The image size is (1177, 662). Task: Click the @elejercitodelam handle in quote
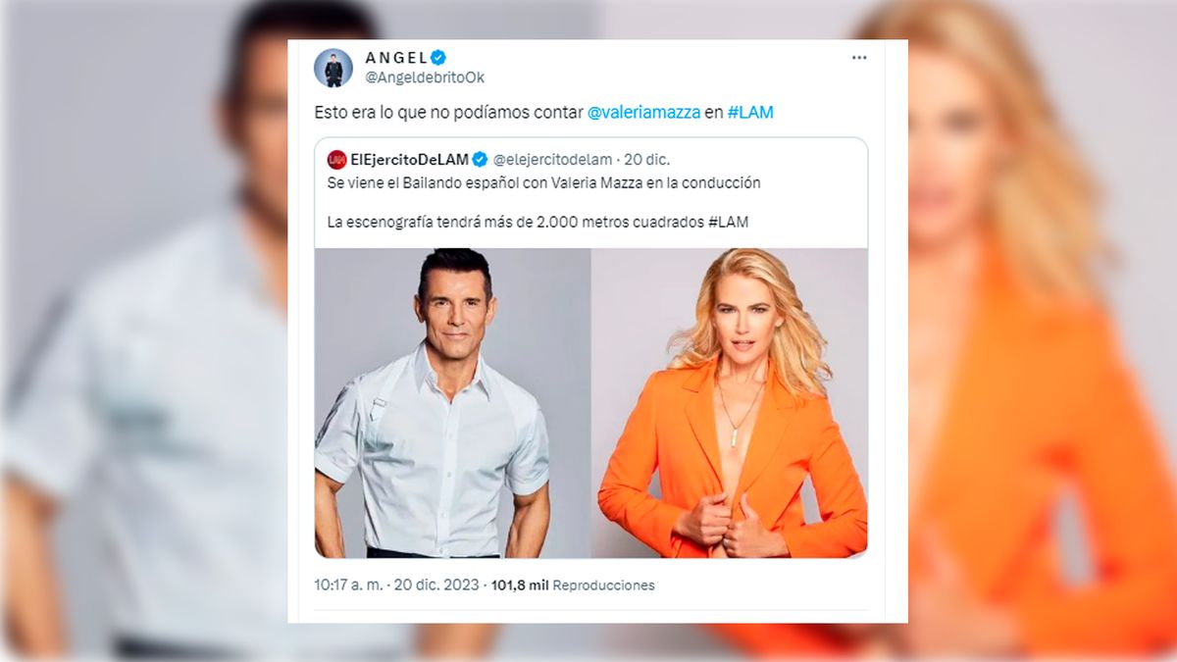pos(553,159)
